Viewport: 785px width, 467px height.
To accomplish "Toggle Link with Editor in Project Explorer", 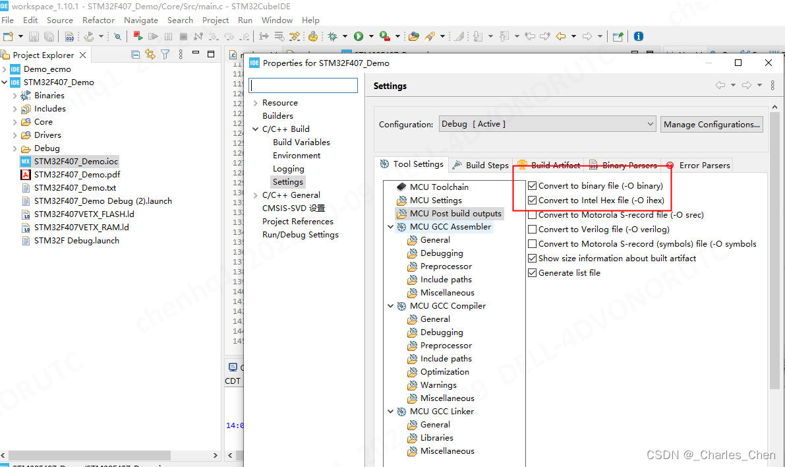I will click(150, 55).
